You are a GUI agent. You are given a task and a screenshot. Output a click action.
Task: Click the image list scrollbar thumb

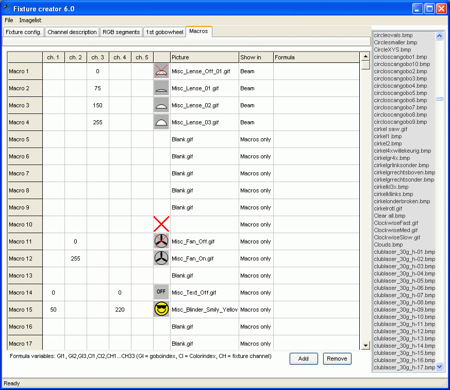tap(439, 99)
